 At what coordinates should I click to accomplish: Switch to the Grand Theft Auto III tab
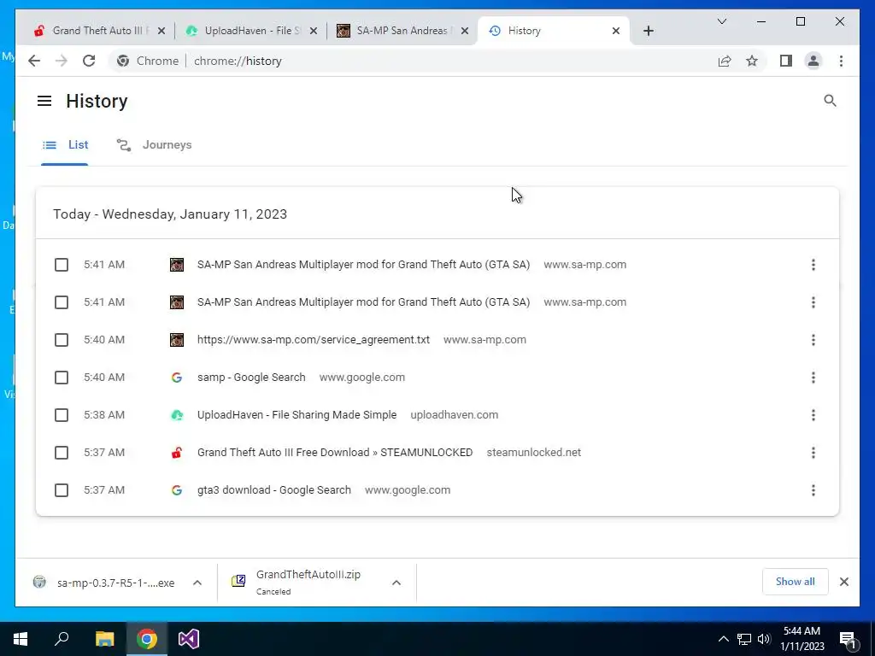[x=98, y=31]
